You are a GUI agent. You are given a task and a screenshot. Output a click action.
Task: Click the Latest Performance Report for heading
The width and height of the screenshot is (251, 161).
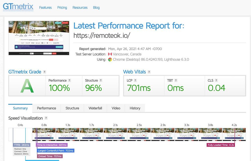click(129, 26)
